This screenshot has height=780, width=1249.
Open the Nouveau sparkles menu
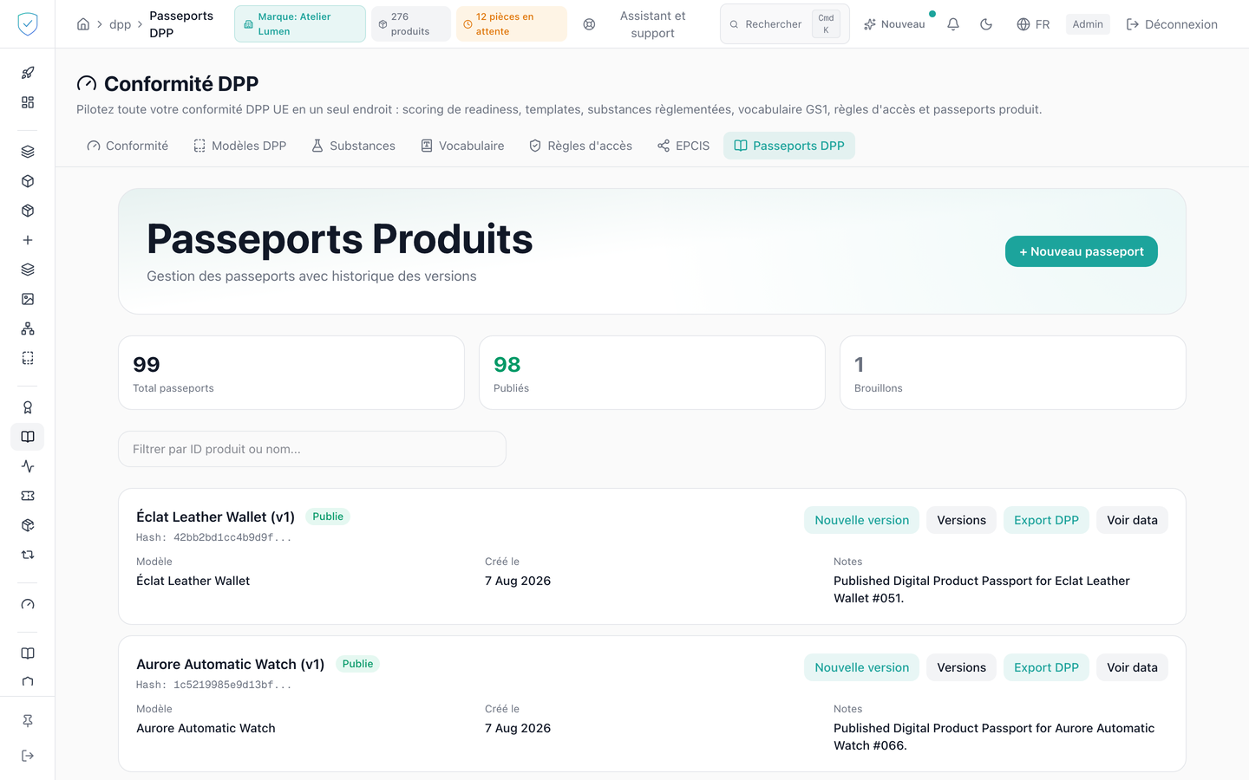tap(894, 24)
